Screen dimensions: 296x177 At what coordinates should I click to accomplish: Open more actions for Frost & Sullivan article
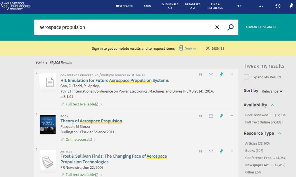tap(231, 151)
